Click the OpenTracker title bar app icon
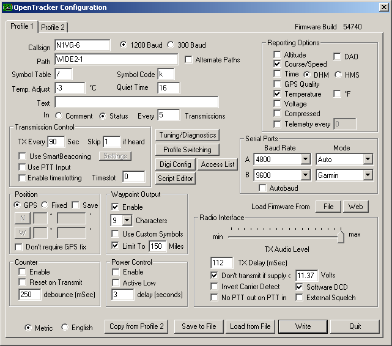Image resolution: width=392 pixels, height=346 pixels. click(x=7, y=7)
